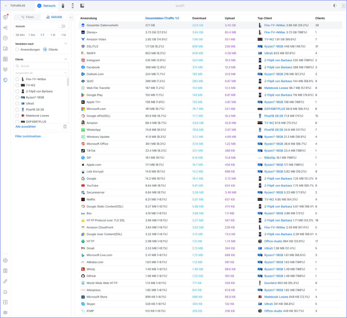Viewport: 347px width, 318px height.
Task: Open the admins people icon in sidebar
Action: coord(5,313)
